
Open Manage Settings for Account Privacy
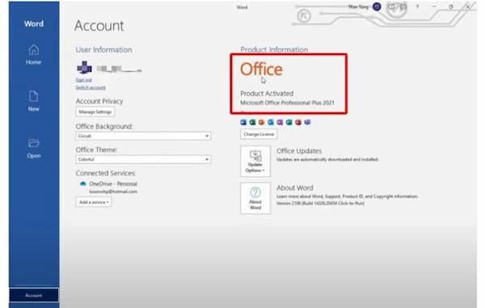[95, 112]
